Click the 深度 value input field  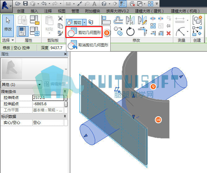coord(57,48)
